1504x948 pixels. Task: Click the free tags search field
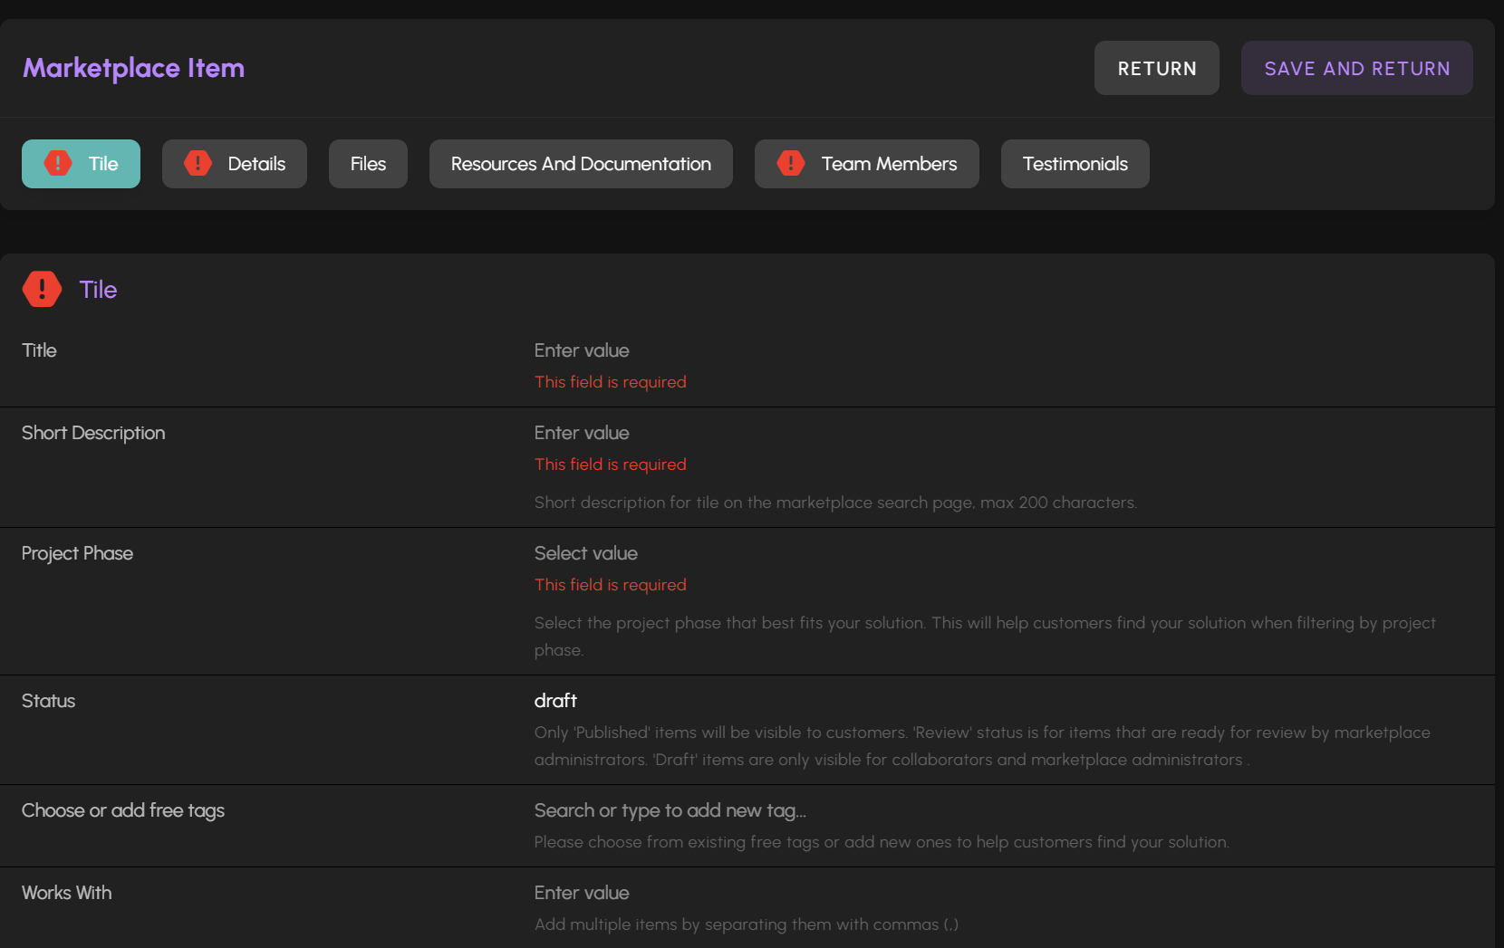point(1006,810)
